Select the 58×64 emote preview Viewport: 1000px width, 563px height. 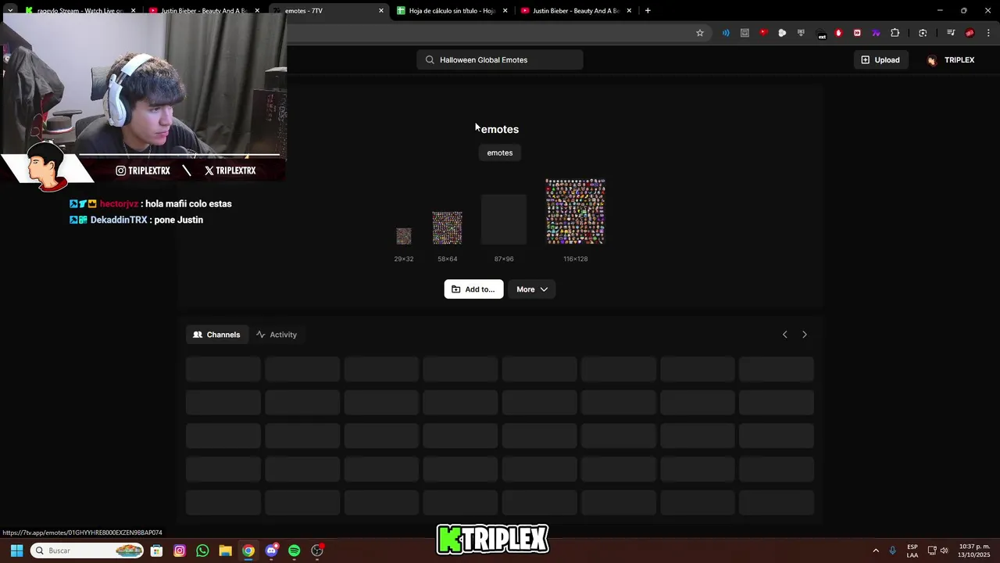[x=448, y=228]
